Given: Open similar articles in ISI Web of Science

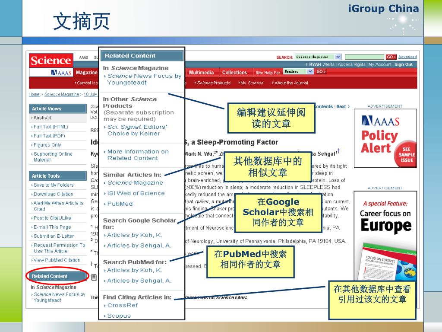Looking at the screenshot, I should tap(136, 193).
